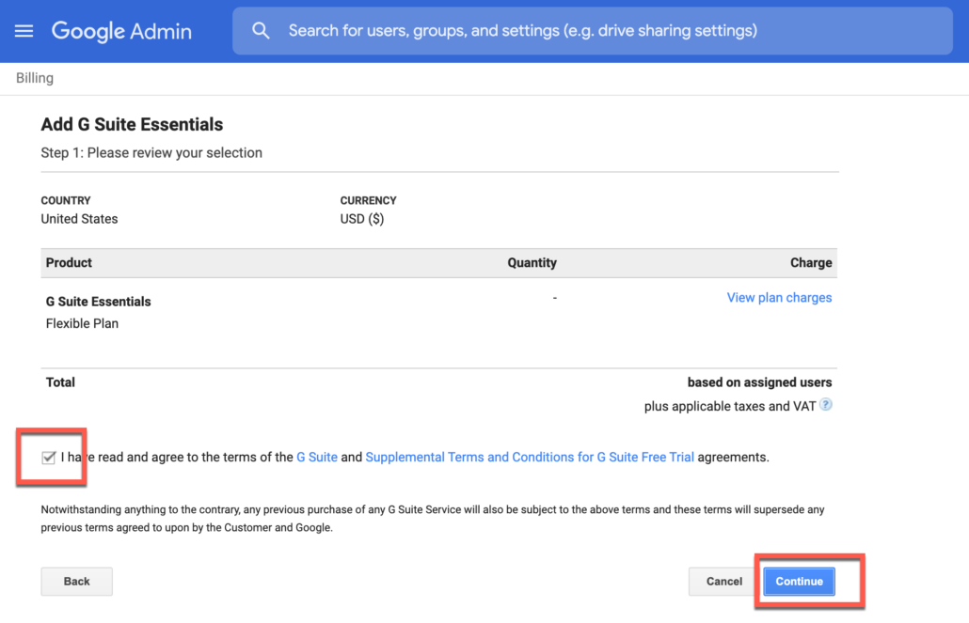Click the Cancel button
This screenshot has height=623, width=969.
tap(724, 582)
